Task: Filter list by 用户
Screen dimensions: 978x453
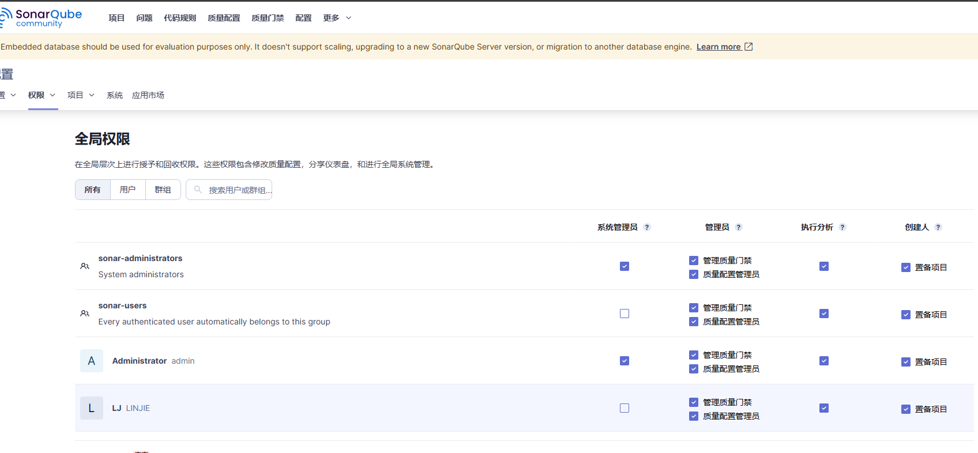Action: pos(127,190)
